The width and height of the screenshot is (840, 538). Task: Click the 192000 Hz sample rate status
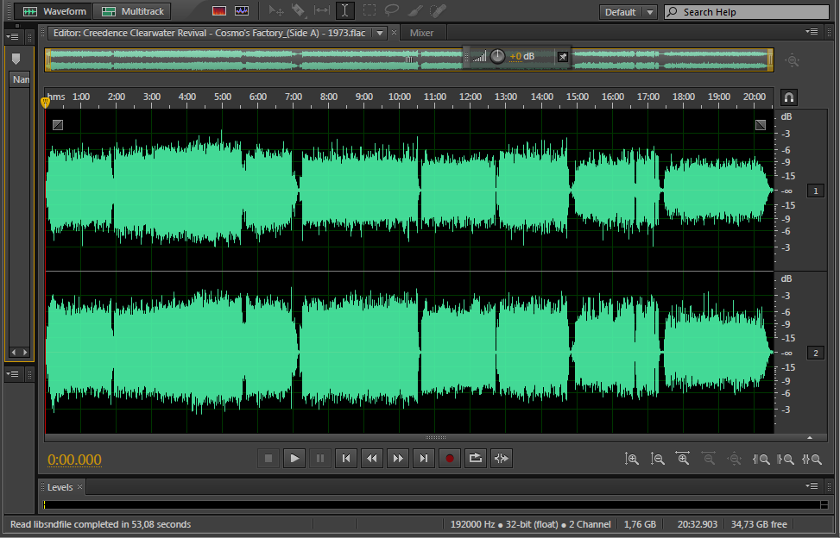(472, 524)
